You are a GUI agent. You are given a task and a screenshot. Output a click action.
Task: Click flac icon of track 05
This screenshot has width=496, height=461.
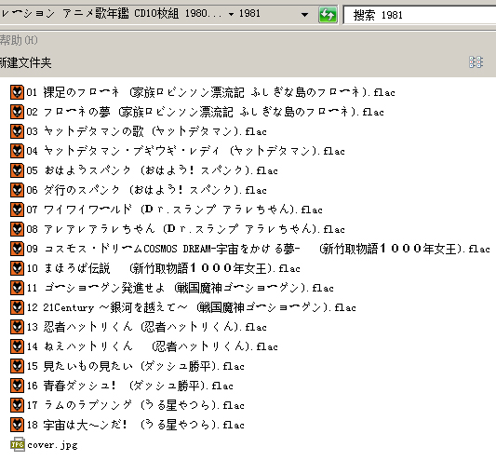[17, 170]
